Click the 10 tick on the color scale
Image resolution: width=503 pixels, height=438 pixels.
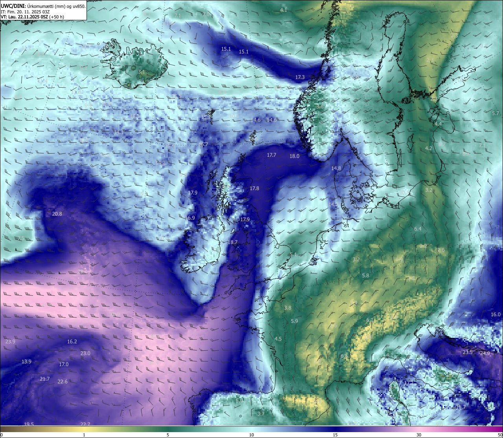[251, 435]
